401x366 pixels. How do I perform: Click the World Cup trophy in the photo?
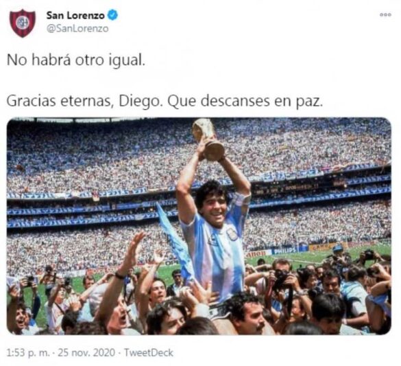[x=208, y=139]
